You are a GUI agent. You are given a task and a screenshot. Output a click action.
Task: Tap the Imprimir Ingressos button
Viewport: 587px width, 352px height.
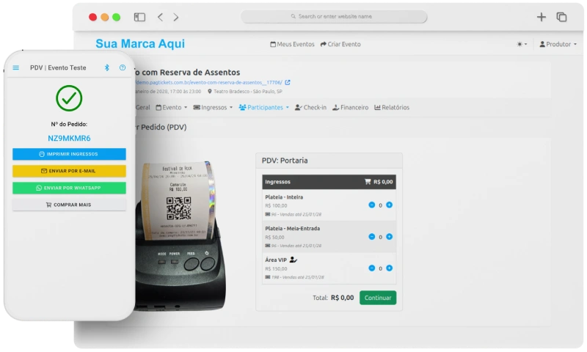coord(69,154)
